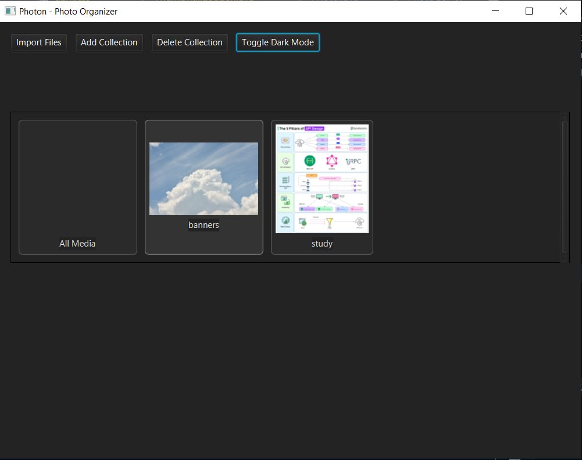Select the empty area inside banners card below label
The height and width of the screenshot is (460, 582).
(203, 242)
